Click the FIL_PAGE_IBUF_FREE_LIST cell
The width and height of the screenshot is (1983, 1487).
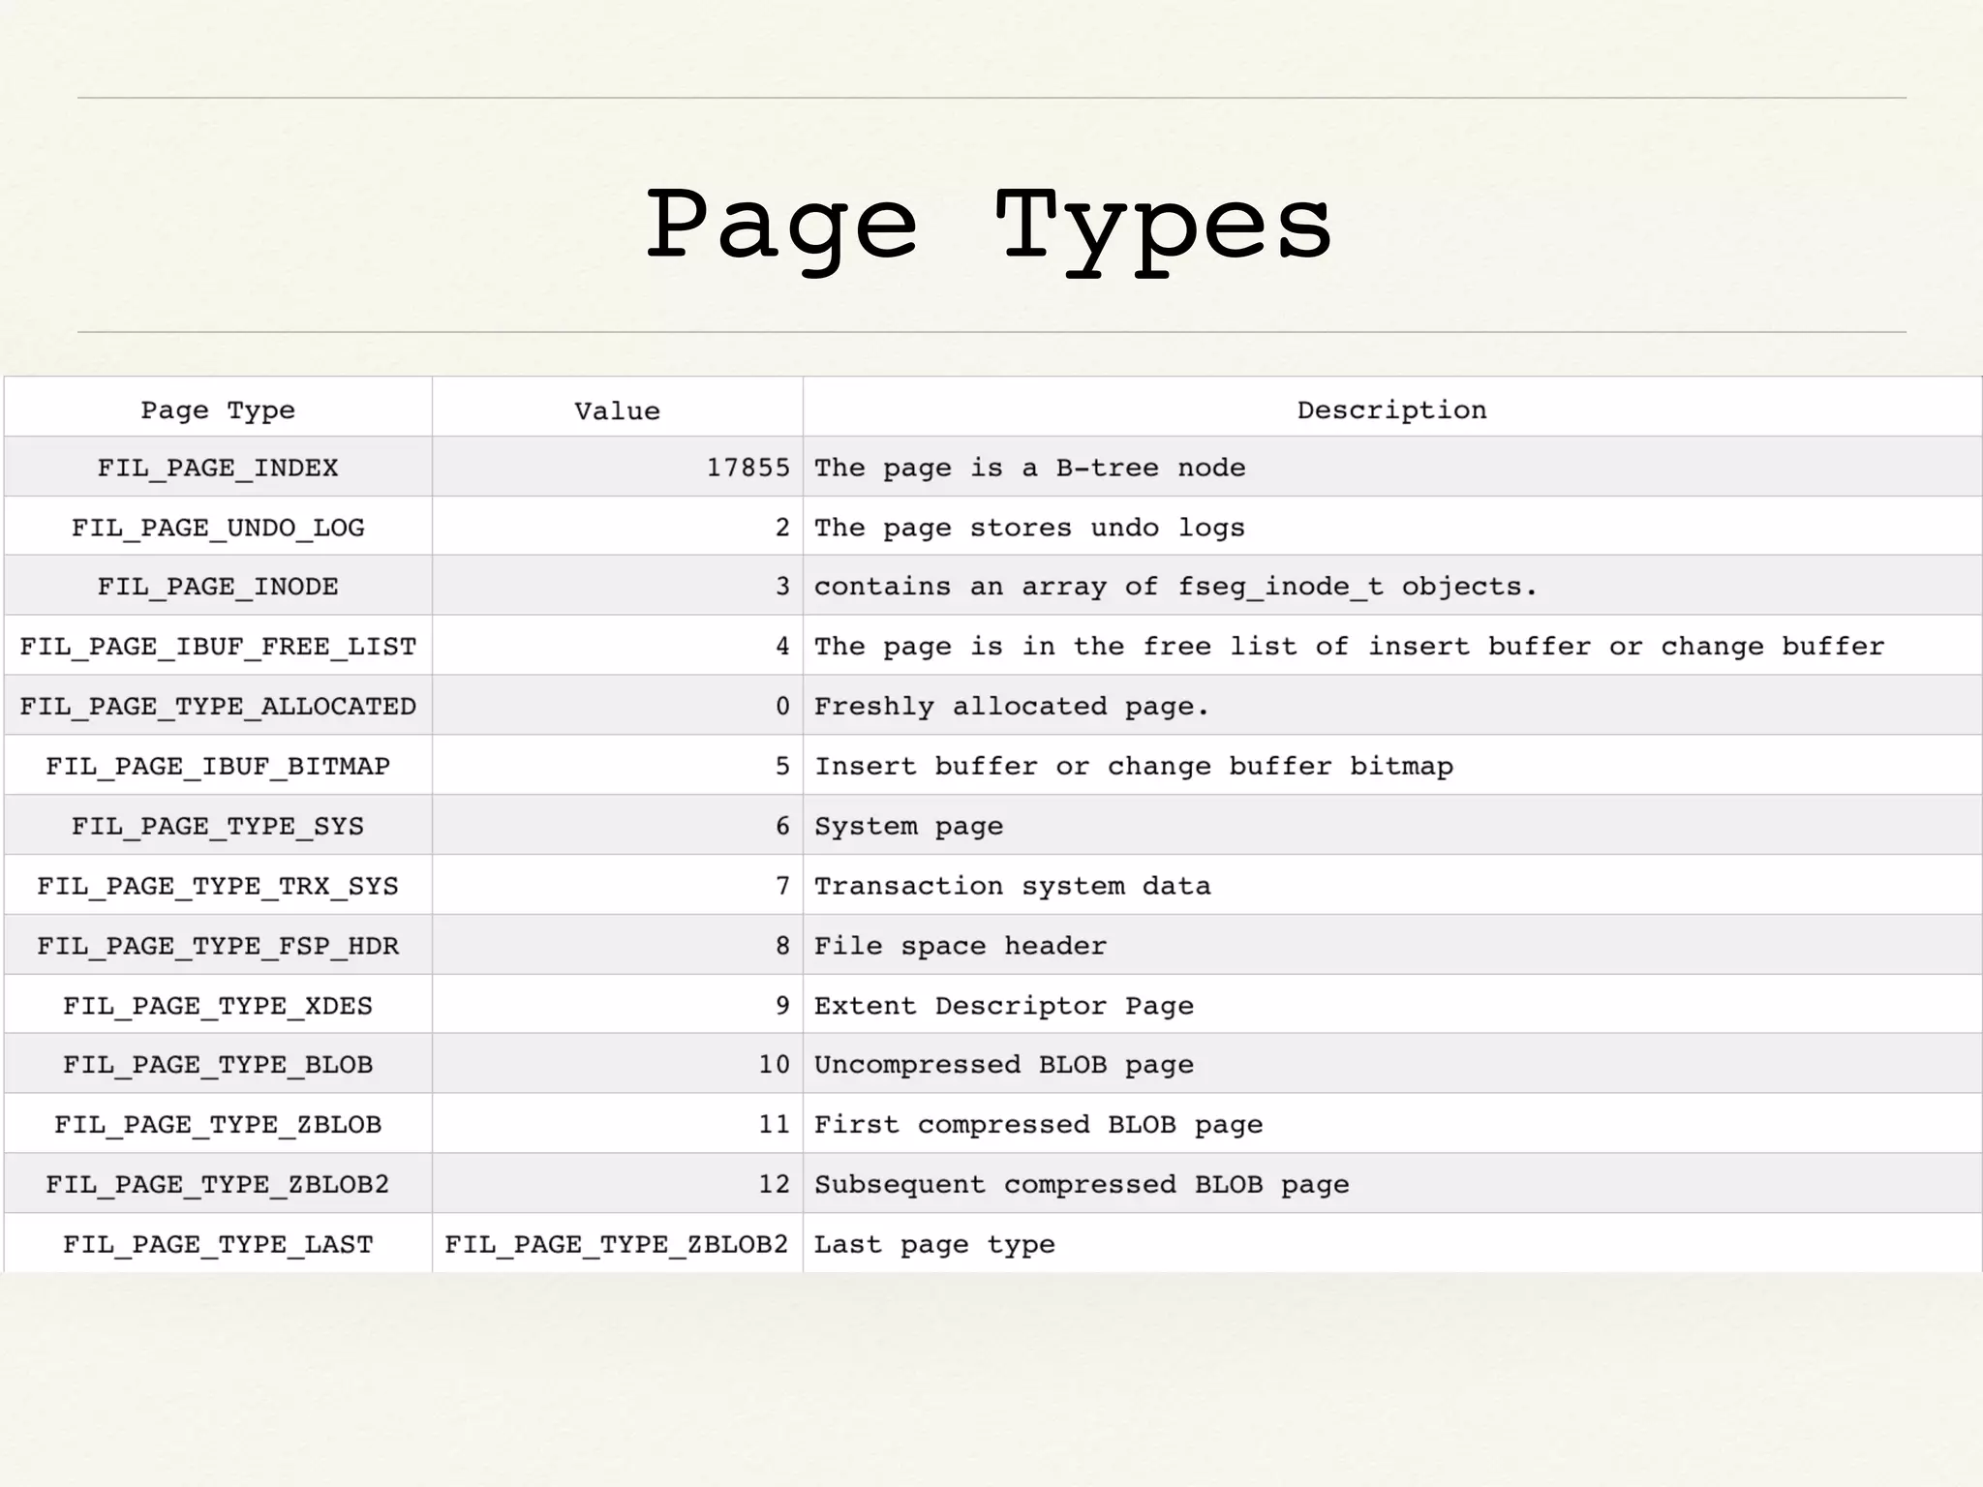pos(218,647)
